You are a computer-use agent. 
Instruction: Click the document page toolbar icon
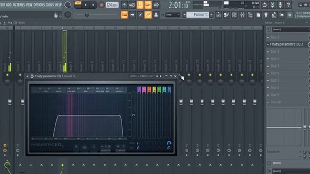click(258, 15)
